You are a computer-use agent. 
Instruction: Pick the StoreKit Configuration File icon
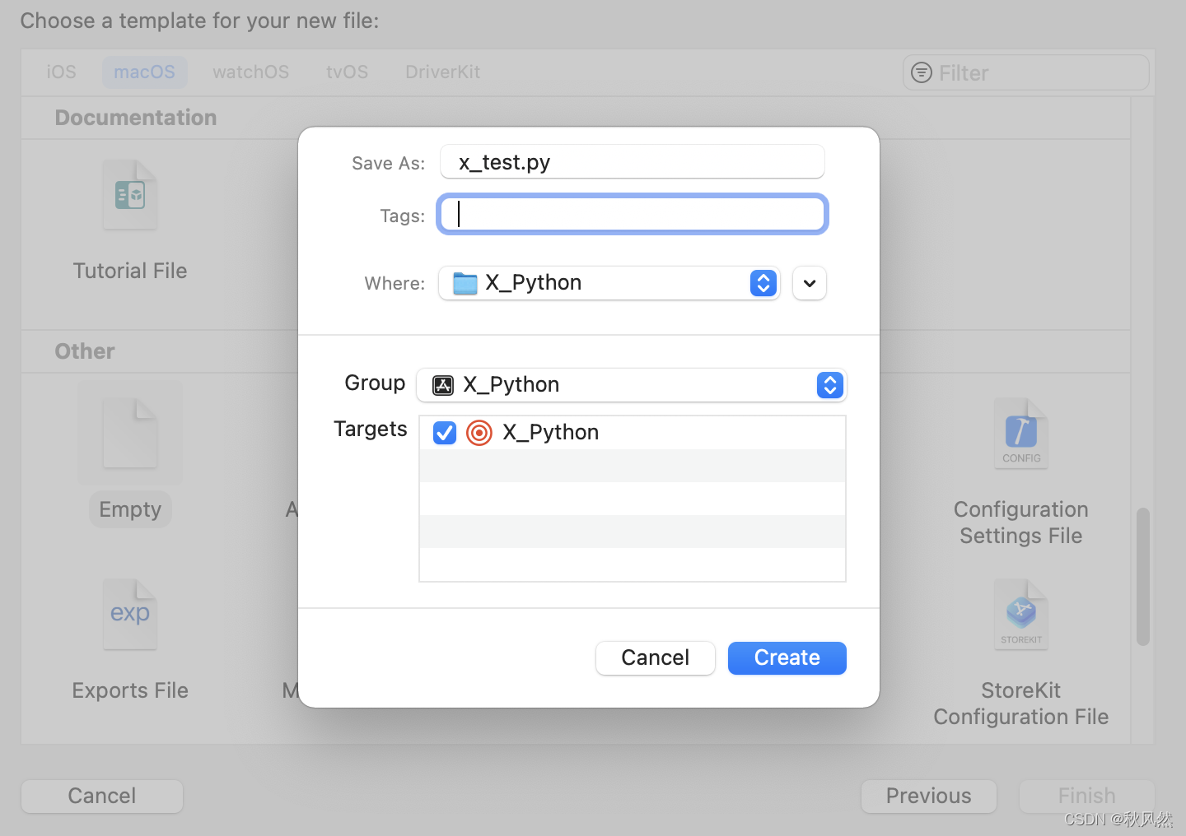click(1021, 615)
